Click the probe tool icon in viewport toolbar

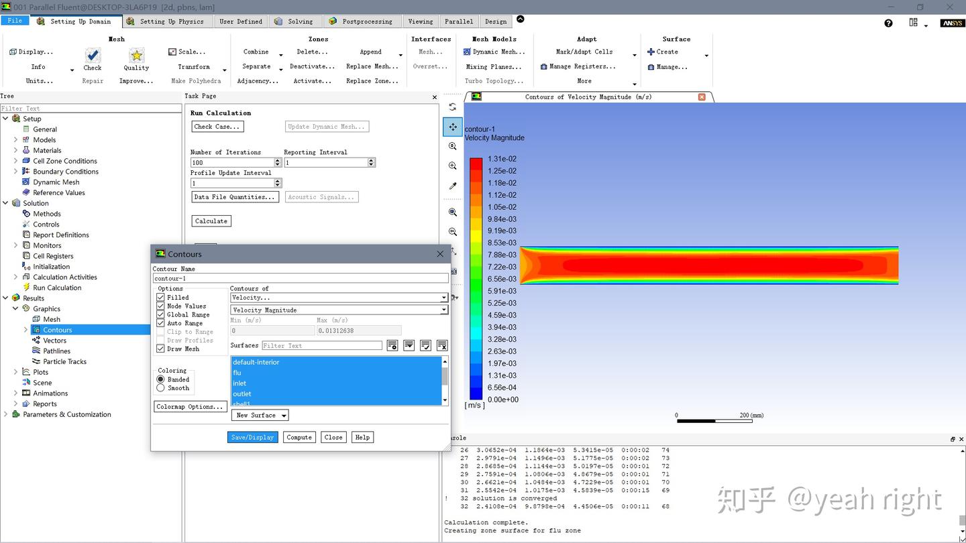pos(453,186)
